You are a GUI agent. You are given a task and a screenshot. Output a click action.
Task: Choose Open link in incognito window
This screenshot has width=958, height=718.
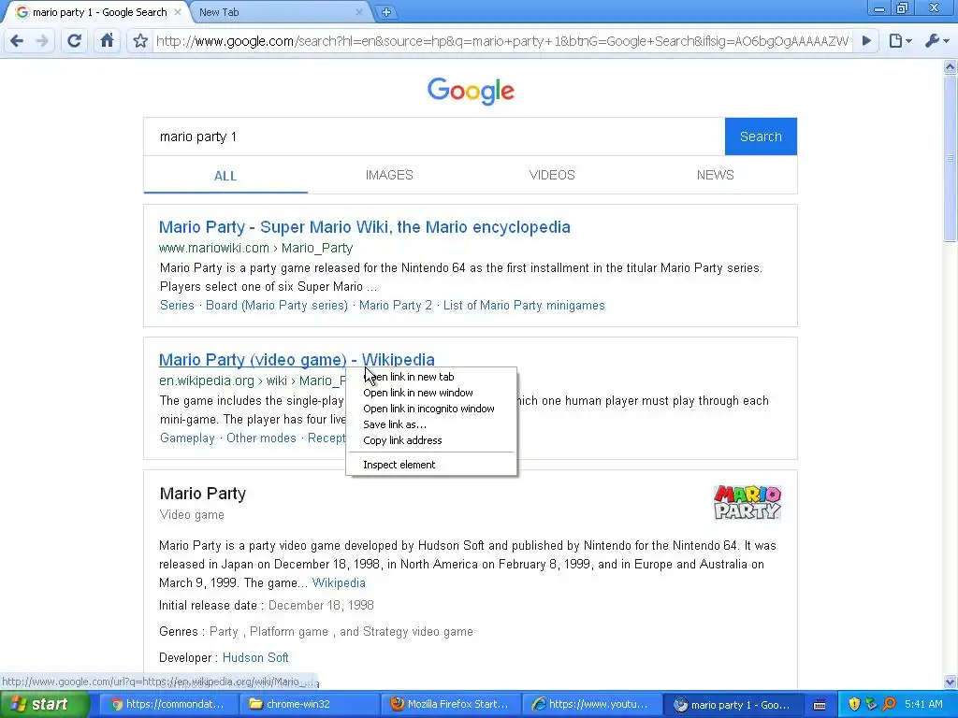click(x=431, y=409)
